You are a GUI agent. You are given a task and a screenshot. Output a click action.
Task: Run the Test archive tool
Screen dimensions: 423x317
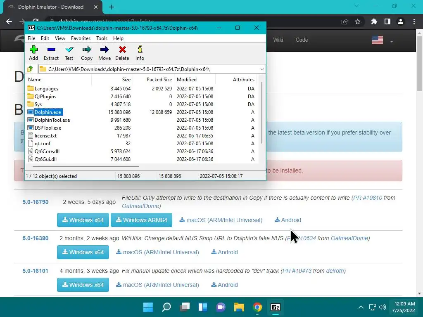click(69, 53)
